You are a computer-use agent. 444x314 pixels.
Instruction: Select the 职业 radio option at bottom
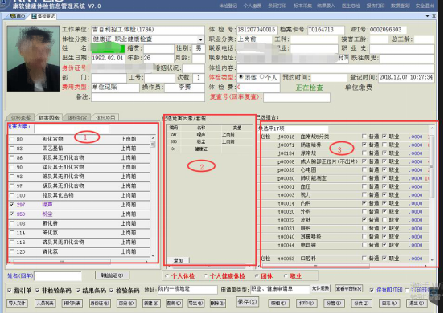pos(286,275)
